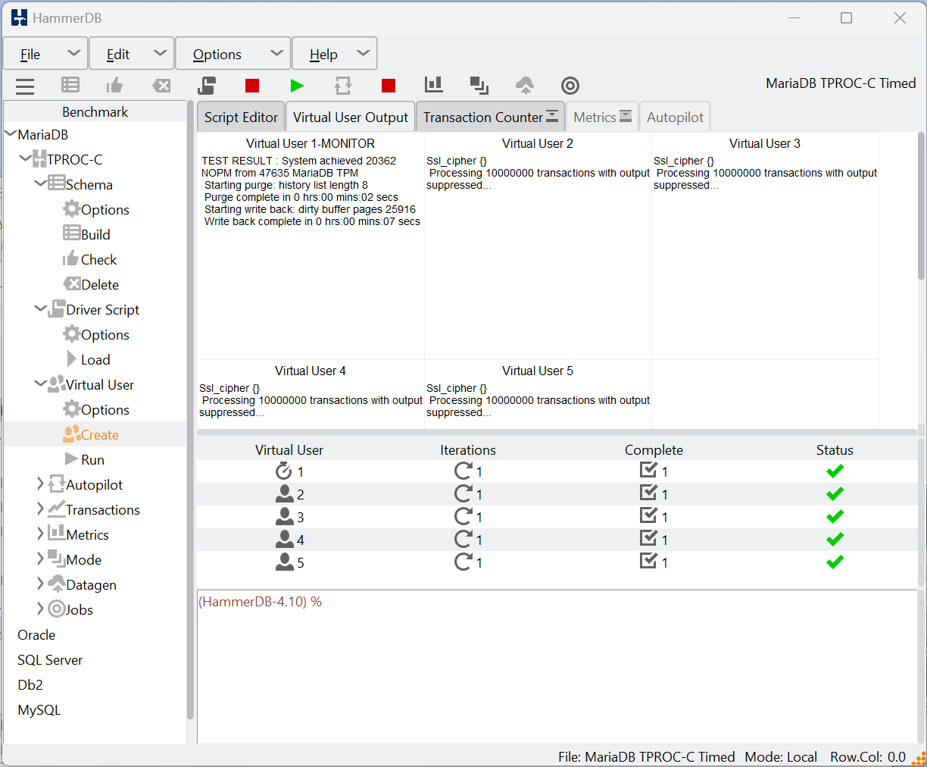This screenshot has height=767, width=927.
Task: Collapse the Schema tree node
Action: (x=41, y=184)
